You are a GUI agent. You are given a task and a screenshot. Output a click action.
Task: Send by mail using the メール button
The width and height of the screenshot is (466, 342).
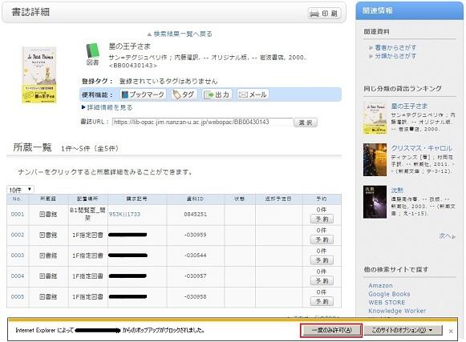(x=253, y=95)
